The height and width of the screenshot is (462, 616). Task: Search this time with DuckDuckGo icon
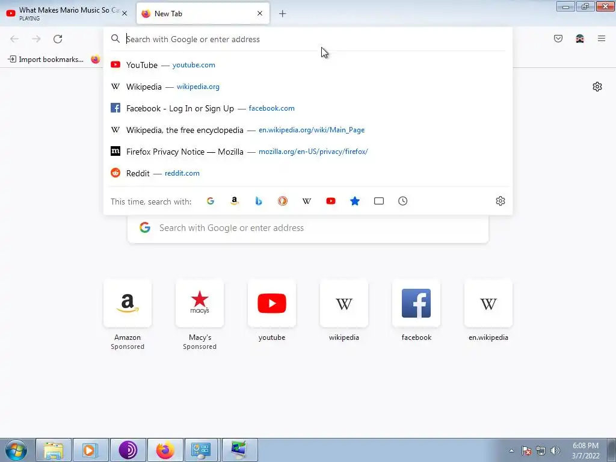point(283,201)
